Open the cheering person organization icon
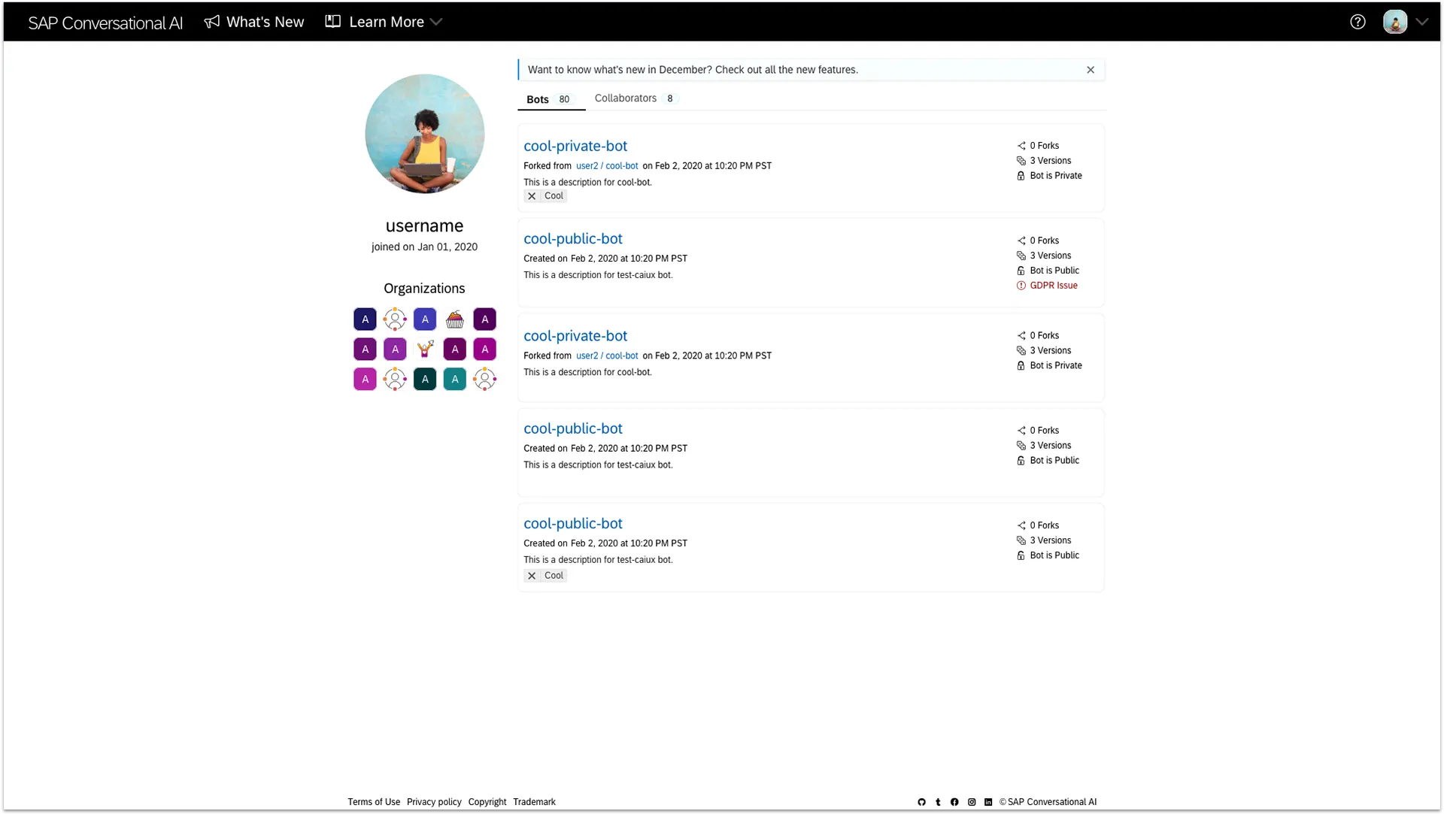Image resolution: width=1444 pixels, height=814 pixels. (x=425, y=350)
